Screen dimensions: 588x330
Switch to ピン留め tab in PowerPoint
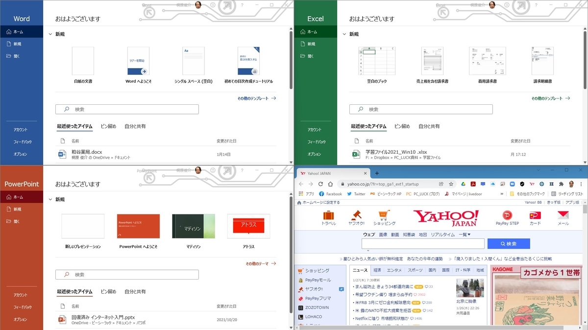[108, 292]
